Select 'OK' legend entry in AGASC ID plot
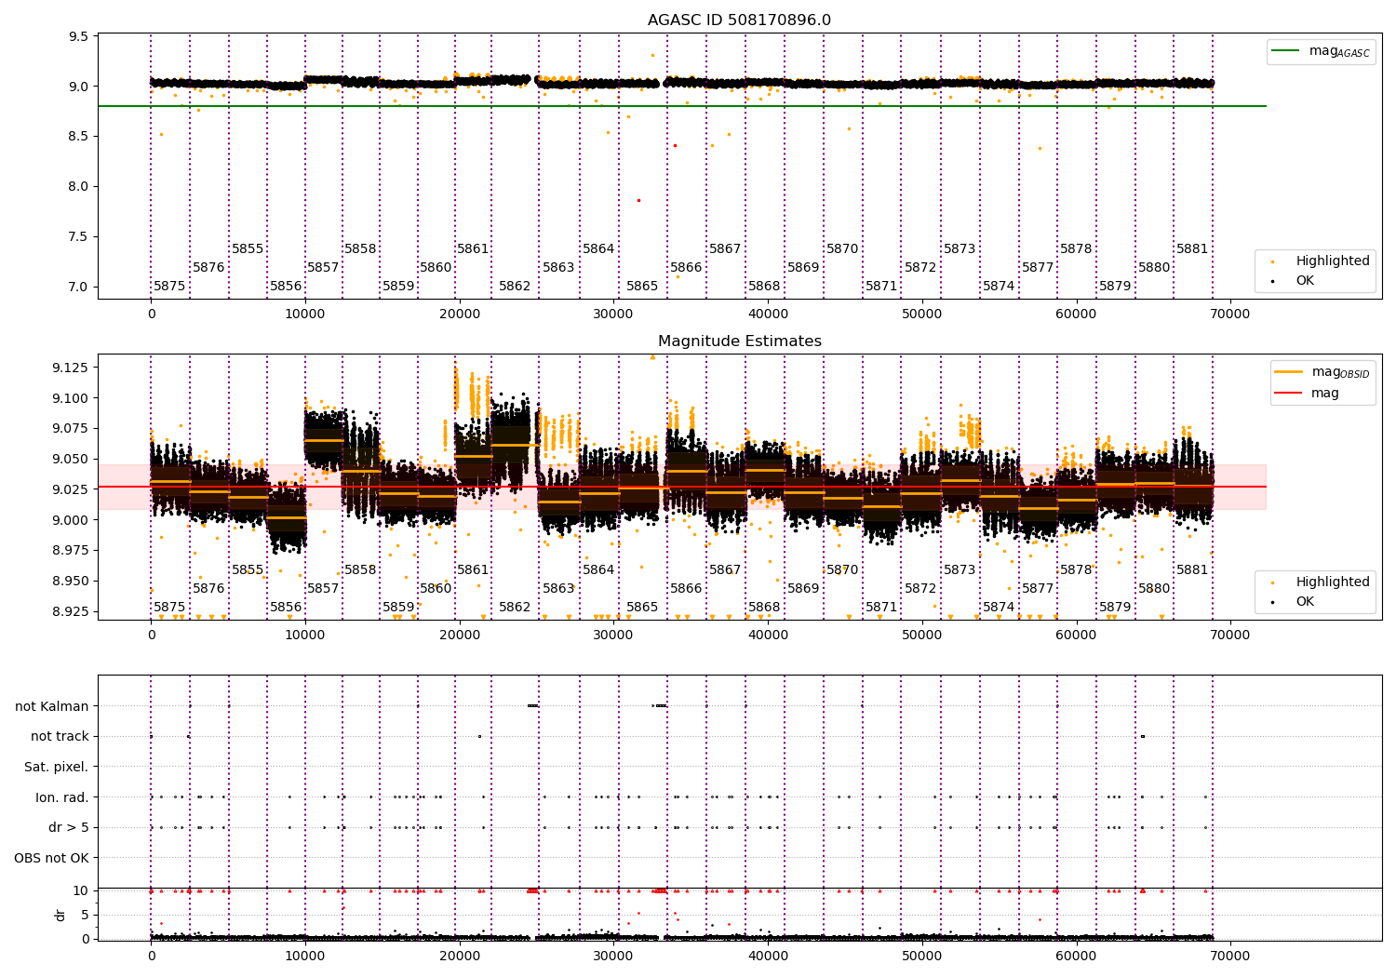This screenshot has width=1396, height=977. 1305,280
